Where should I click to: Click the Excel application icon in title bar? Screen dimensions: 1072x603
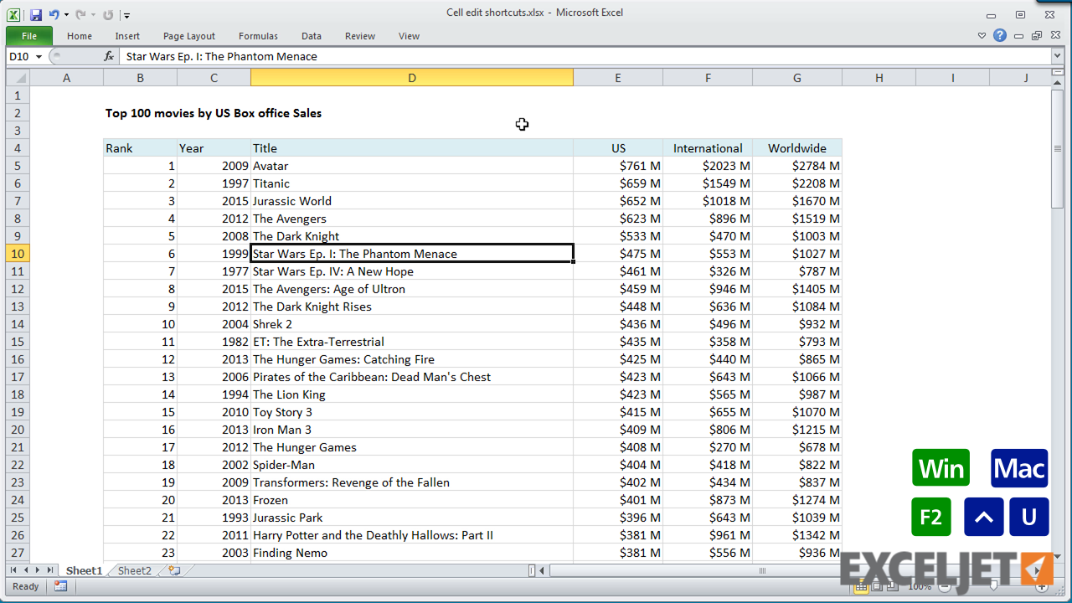[x=15, y=15]
